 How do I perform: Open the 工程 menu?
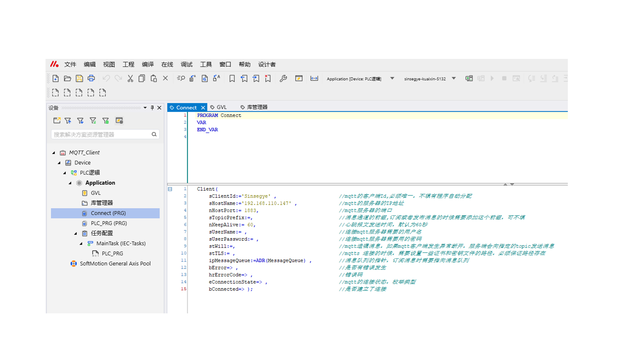(128, 65)
